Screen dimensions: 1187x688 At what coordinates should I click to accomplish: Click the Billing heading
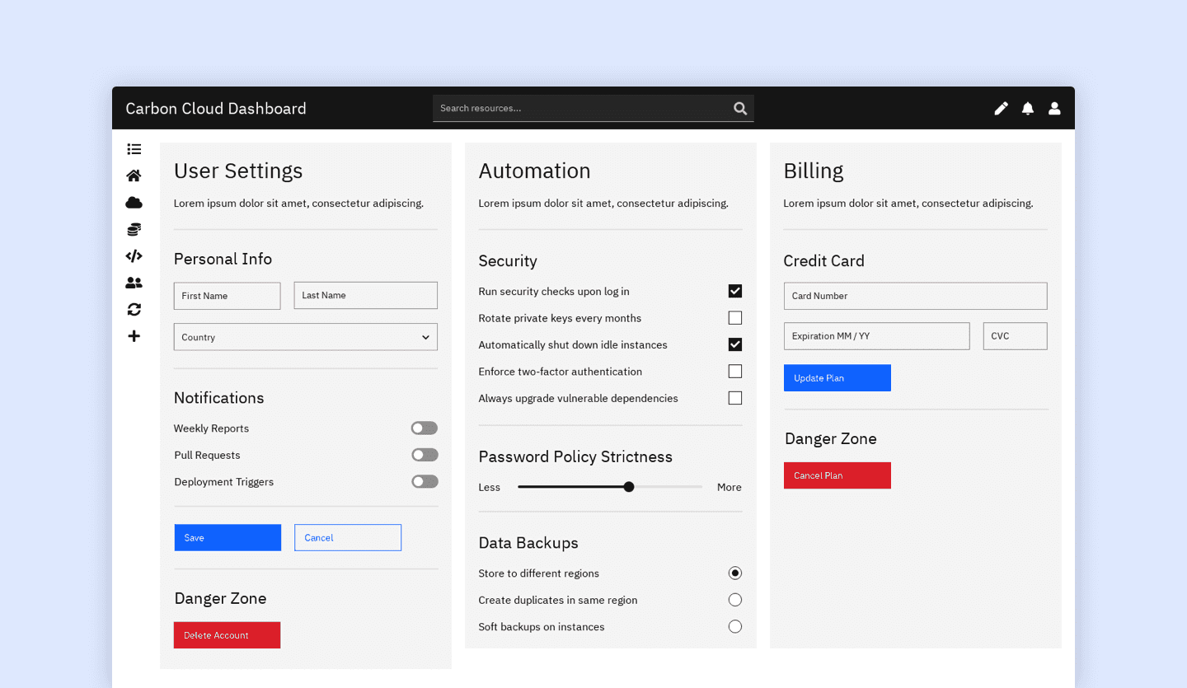coord(814,171)
